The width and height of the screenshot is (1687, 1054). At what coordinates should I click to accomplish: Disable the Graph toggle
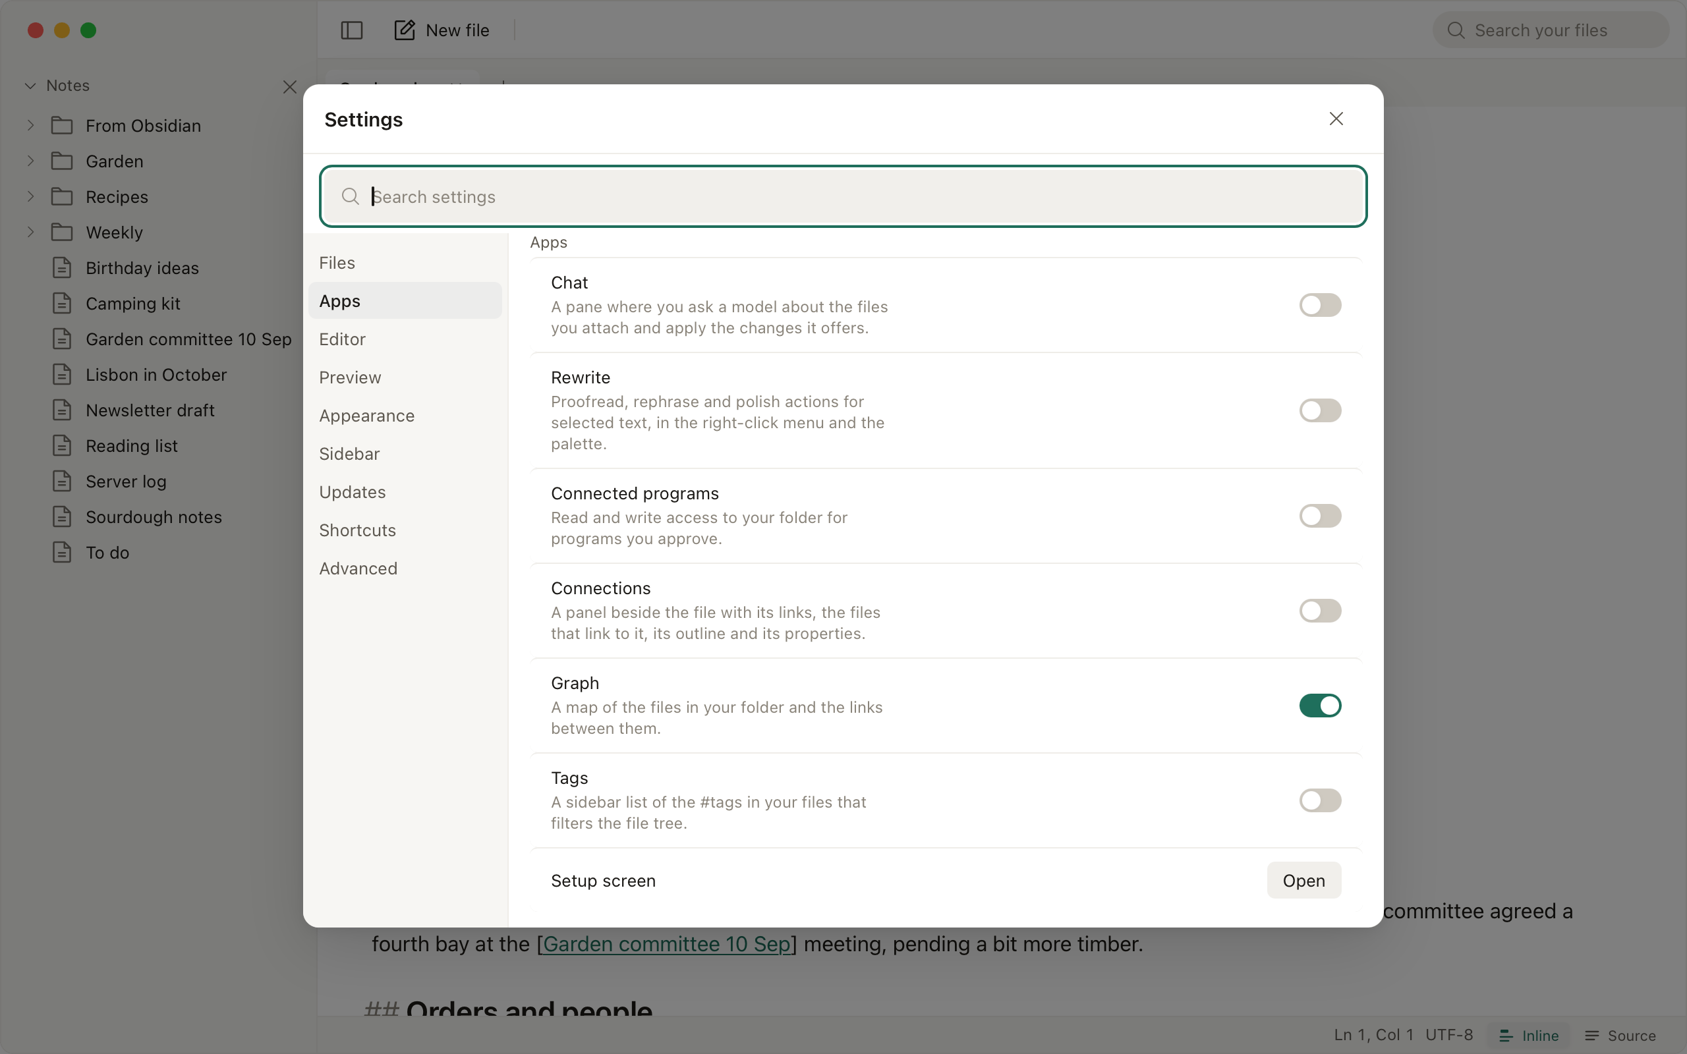pos(1320,706)
